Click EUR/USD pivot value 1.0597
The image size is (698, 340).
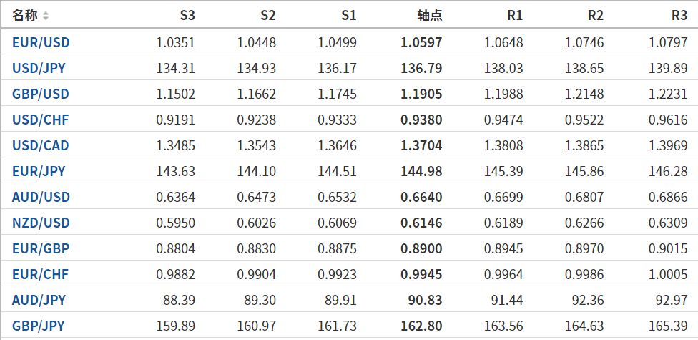pos(422,42)
